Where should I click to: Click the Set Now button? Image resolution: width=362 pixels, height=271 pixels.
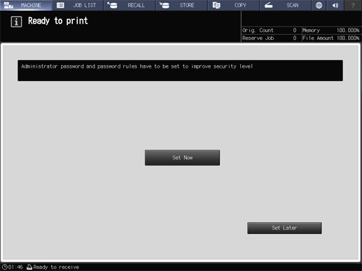tap(182, 158)
